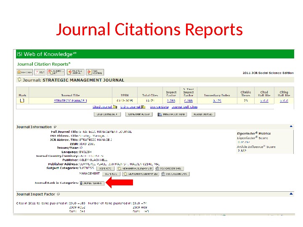View Journal Summary List for BUSINESS
303x227 pixels.
(135, 169)
